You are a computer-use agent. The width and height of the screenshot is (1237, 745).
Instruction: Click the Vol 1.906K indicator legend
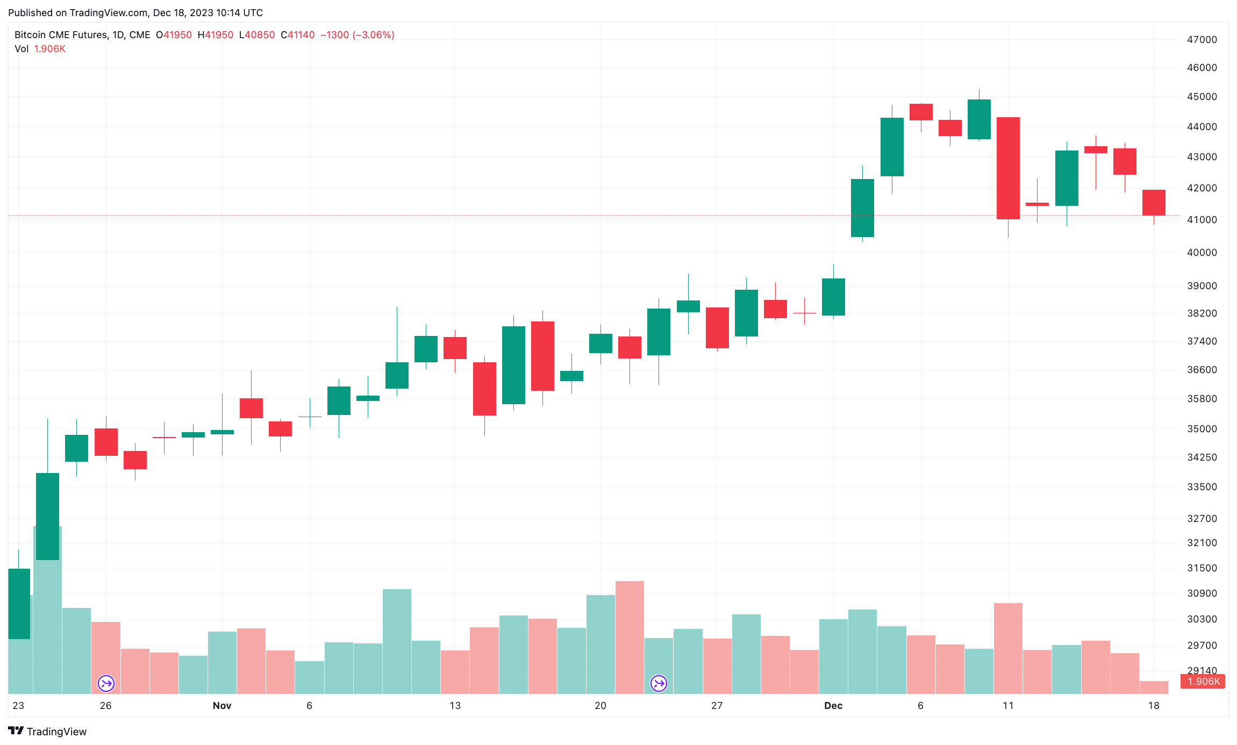tap(40, 49)
